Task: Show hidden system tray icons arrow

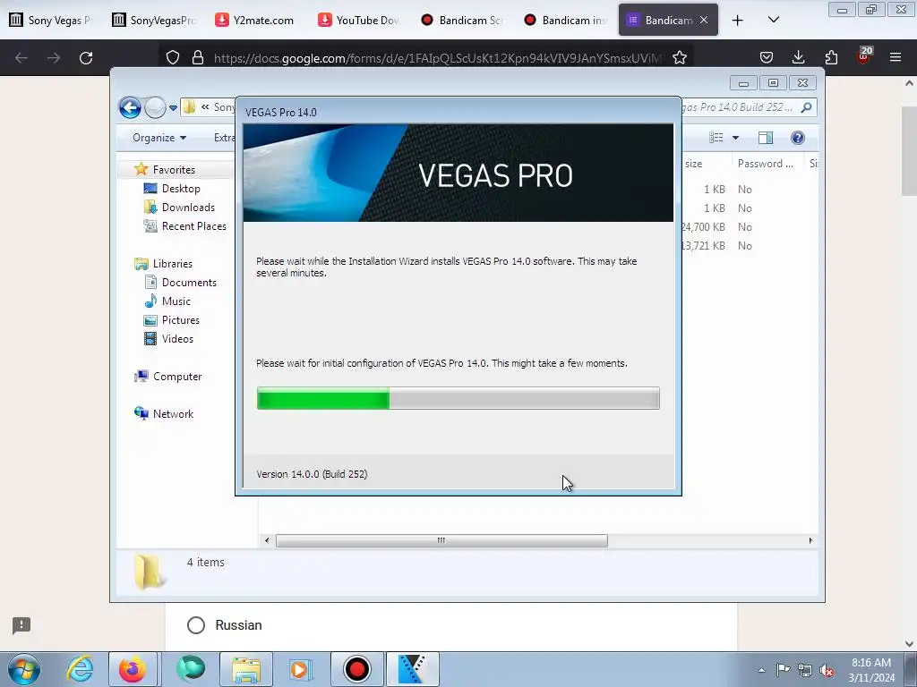Action: tap(761, 671)
